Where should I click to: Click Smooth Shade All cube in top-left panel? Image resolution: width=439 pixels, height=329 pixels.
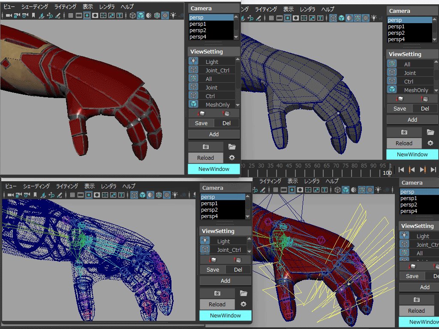point(141,15)
